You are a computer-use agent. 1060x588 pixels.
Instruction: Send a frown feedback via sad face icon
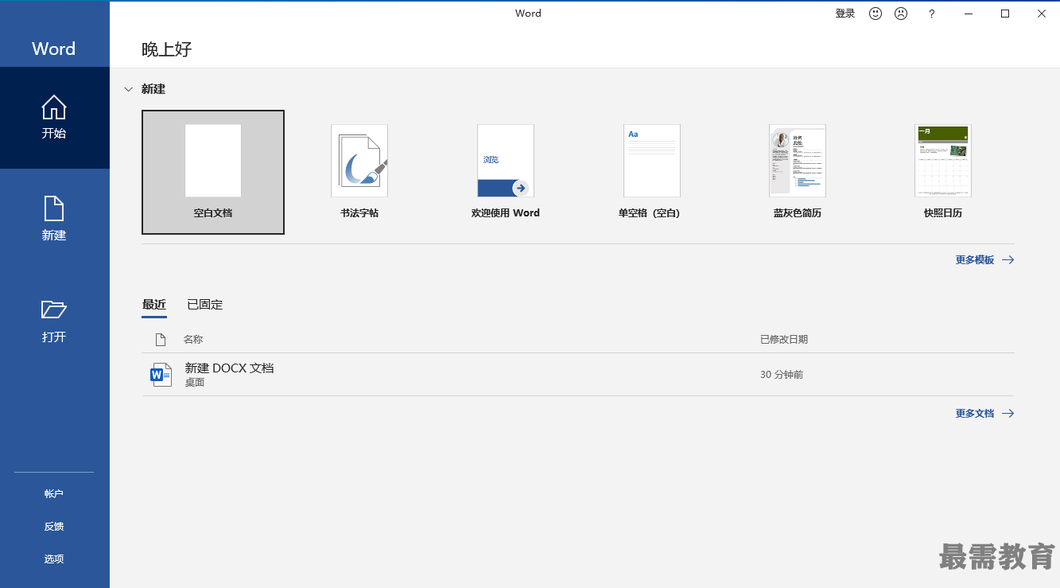pyautogui.click(x=901, y=14)
